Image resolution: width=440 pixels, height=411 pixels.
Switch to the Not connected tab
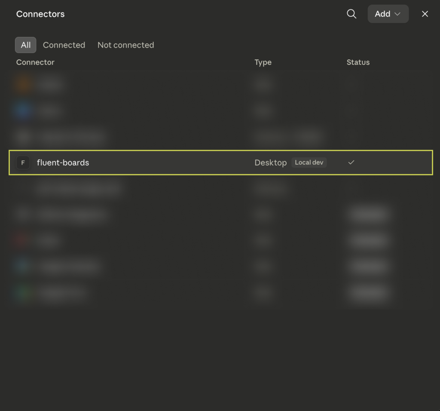coord(126,45)
